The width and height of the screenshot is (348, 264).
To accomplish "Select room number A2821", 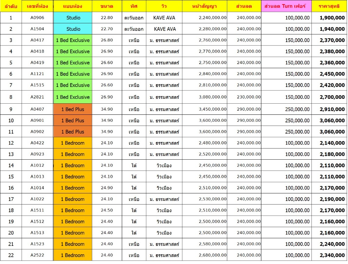I will tap(37, 97).
